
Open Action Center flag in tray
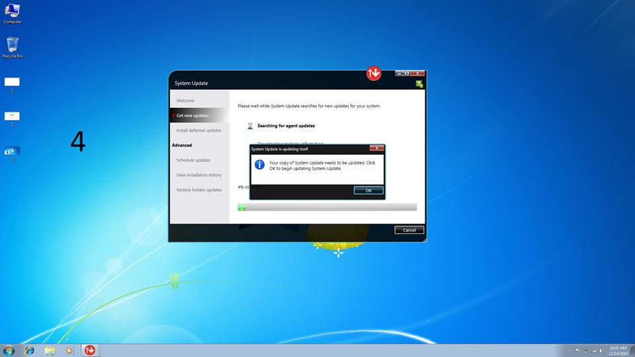(577, 351)
